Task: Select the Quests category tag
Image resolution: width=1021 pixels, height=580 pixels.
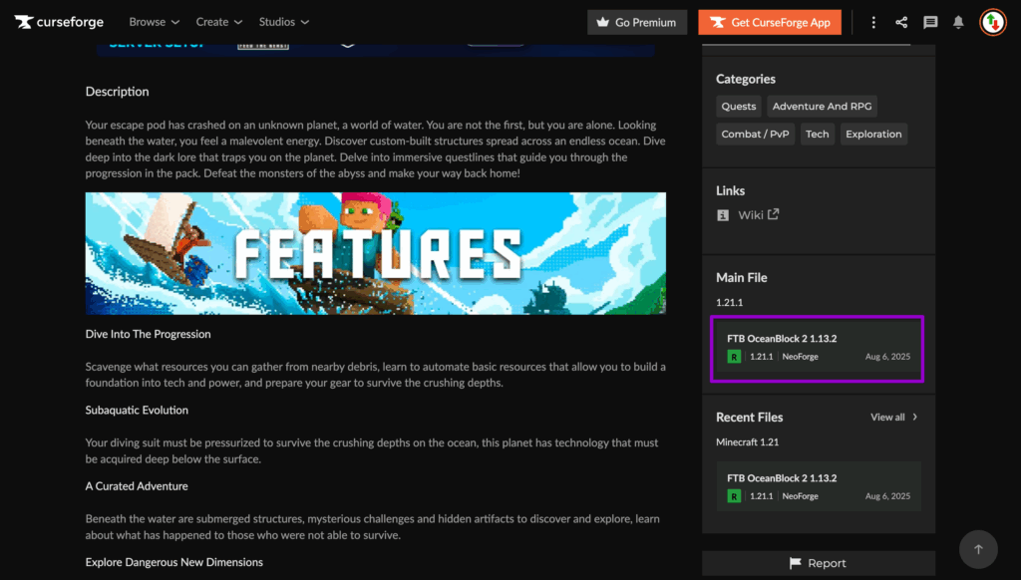Action: coord(738,106)
